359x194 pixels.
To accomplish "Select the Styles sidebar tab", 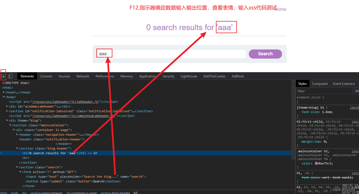I will click(303, 84).
